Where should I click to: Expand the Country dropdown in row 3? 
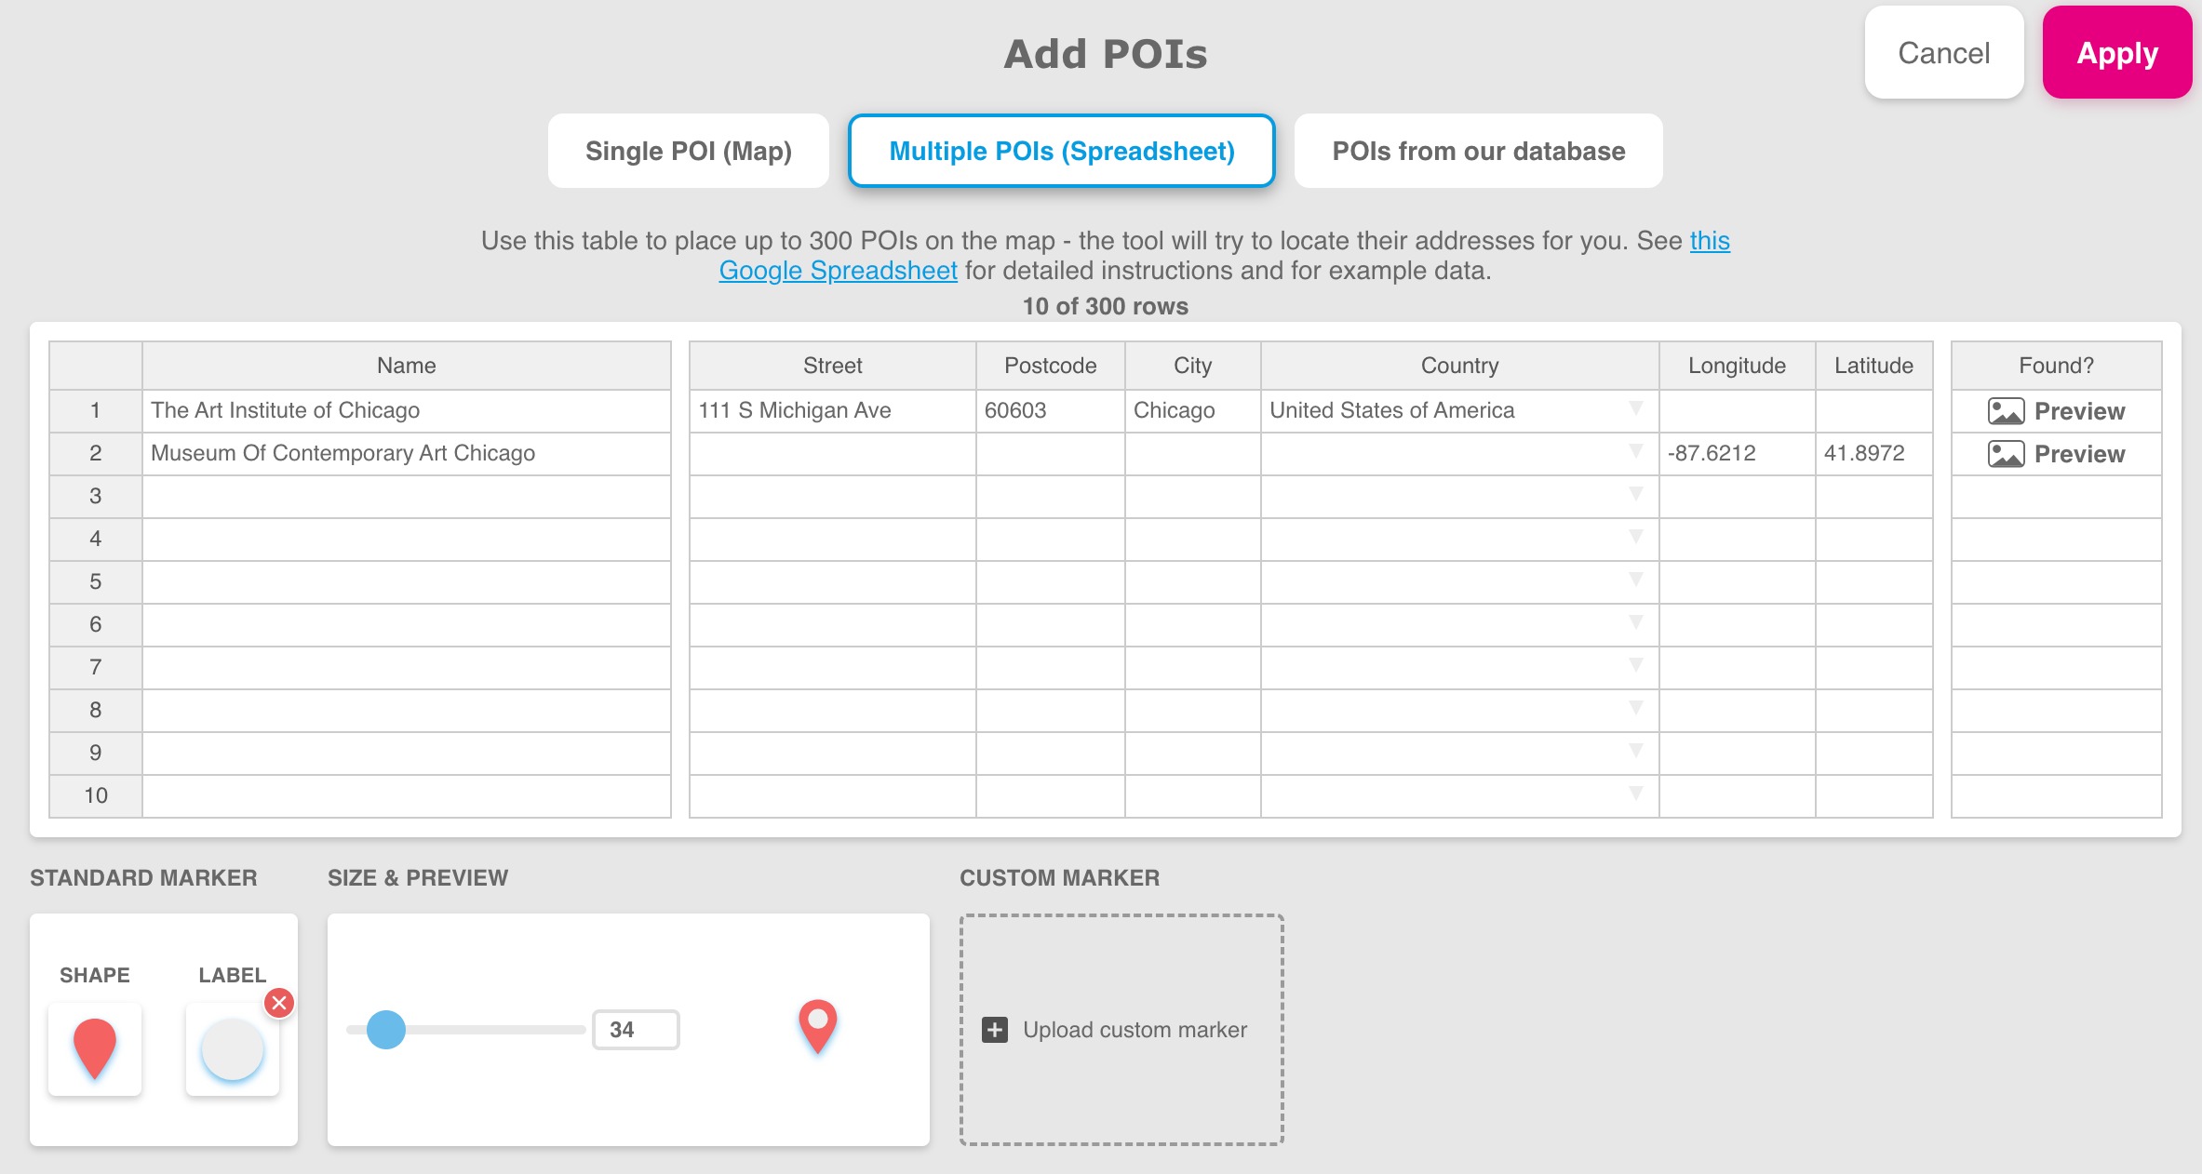[x=1635, y=495]
